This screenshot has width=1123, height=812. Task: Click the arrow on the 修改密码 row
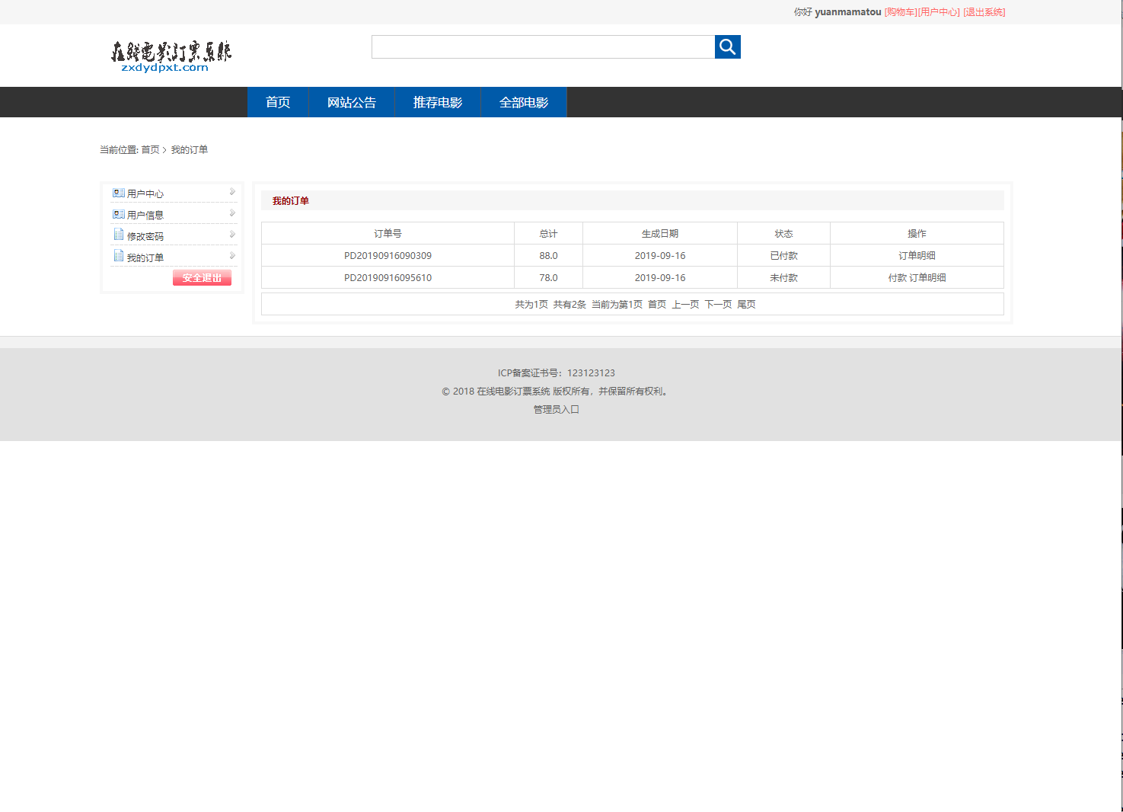click(x=232, y=235)
